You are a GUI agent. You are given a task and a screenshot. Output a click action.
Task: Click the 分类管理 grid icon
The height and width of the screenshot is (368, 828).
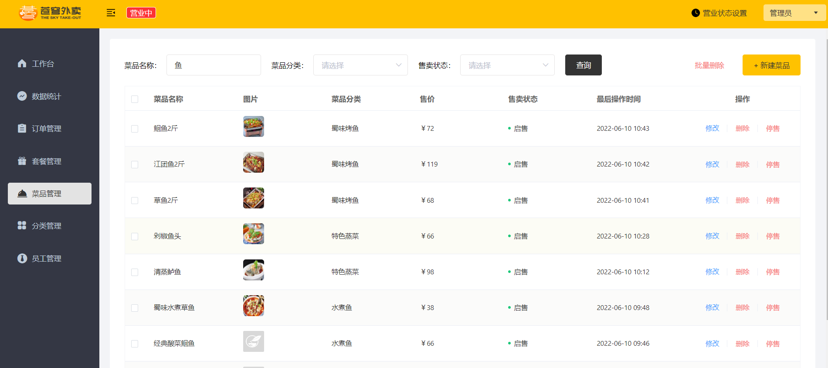tap(22, 225)
